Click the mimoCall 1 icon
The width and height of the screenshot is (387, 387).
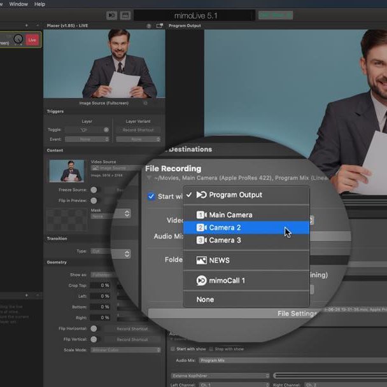pyautogui.click(x=201, y=281)
